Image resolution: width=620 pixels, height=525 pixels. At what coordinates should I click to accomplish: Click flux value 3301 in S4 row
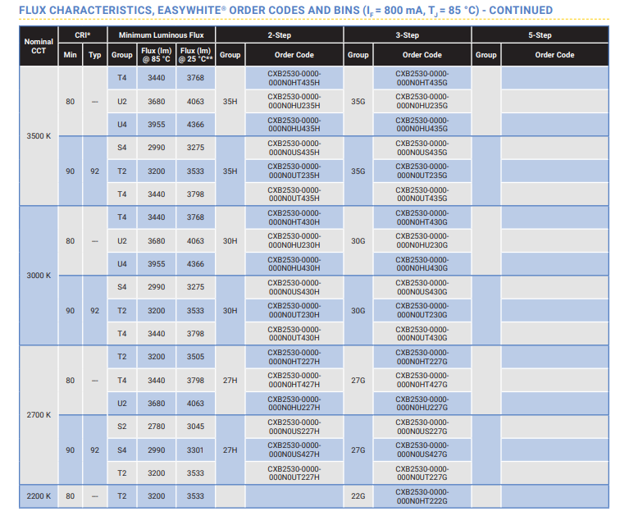[x=196, y=450]
